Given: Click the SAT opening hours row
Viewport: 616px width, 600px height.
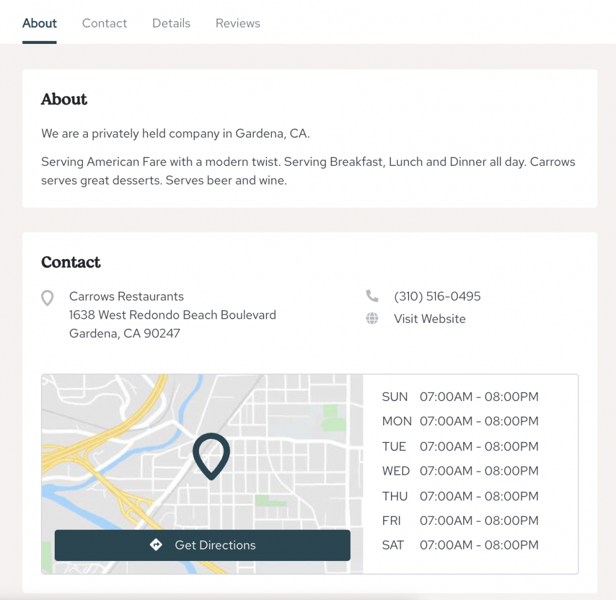Looking at the screenshot, I should (x=460, y=545).
